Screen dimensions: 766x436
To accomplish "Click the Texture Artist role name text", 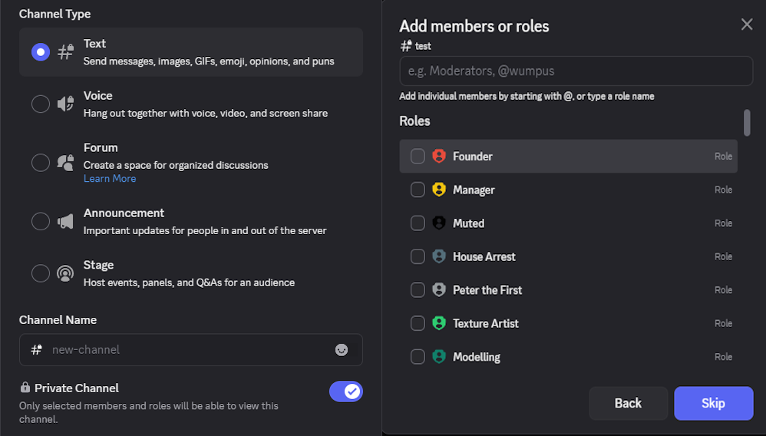I will click(486, 324).
